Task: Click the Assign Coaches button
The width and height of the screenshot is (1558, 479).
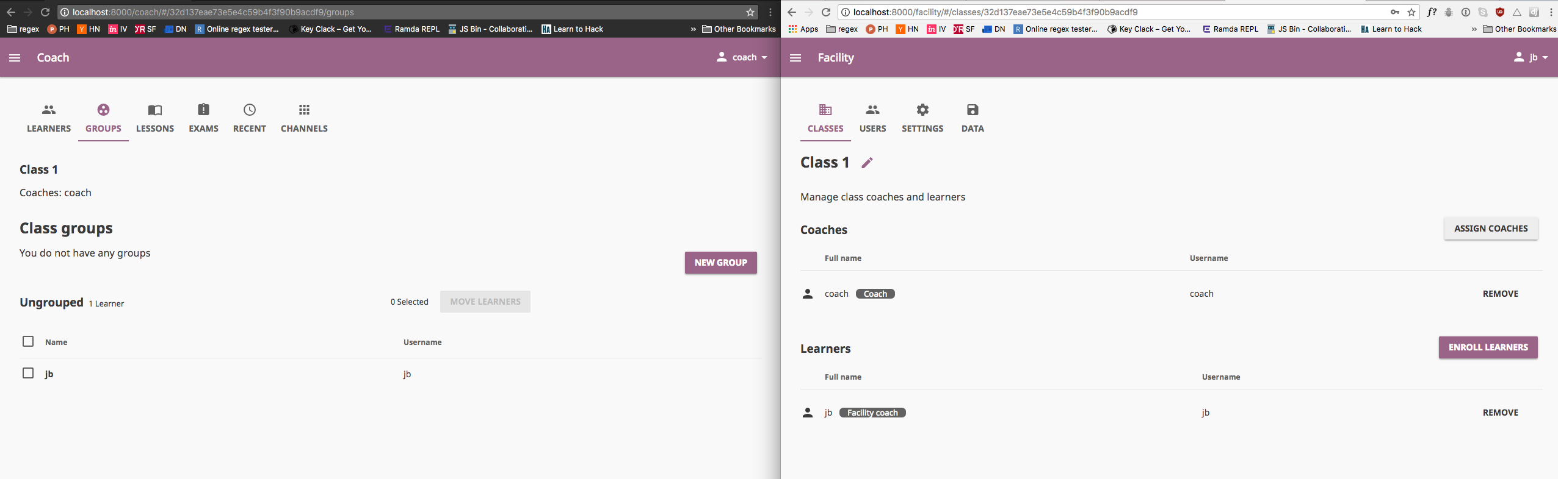Action: (x=1490, y=229)
